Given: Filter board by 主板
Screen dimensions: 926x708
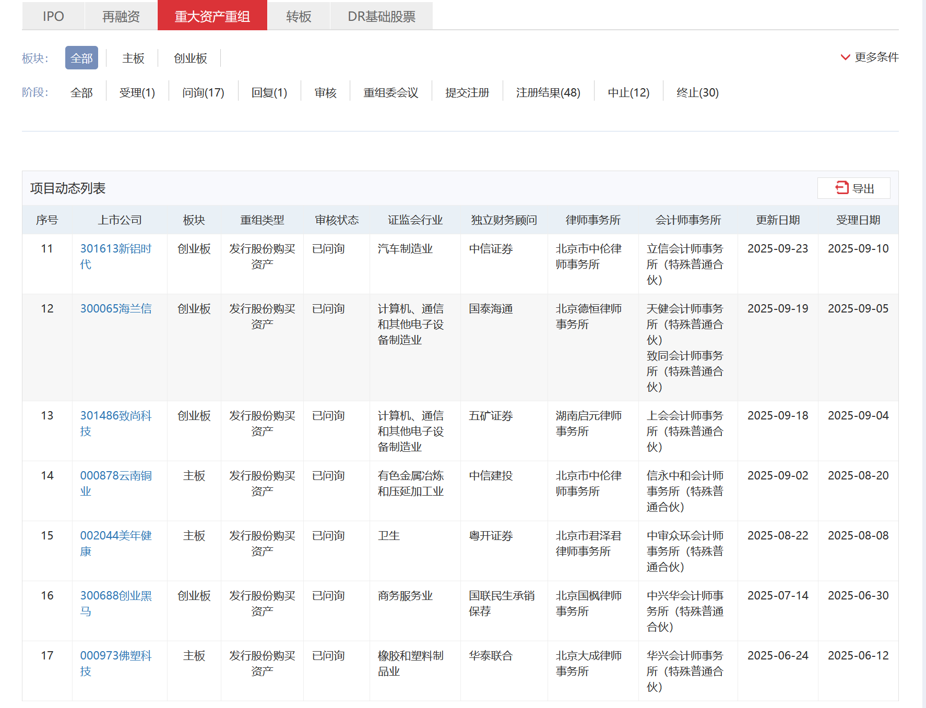Looking at the screenshot, I should click(x=133, y=58).
